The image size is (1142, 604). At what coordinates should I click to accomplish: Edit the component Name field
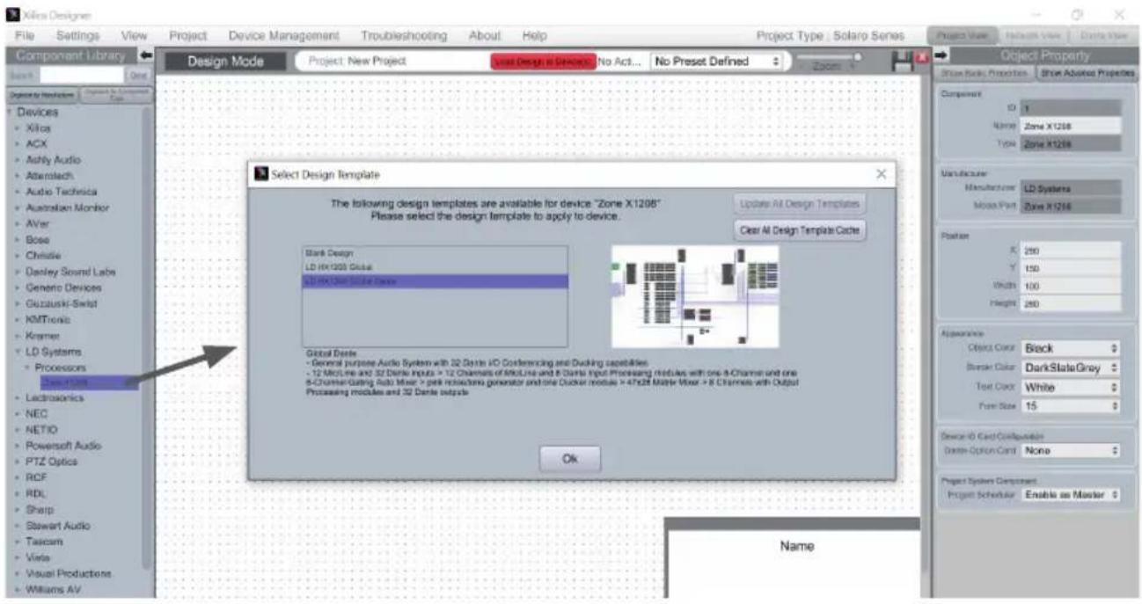coord(1071,126)
